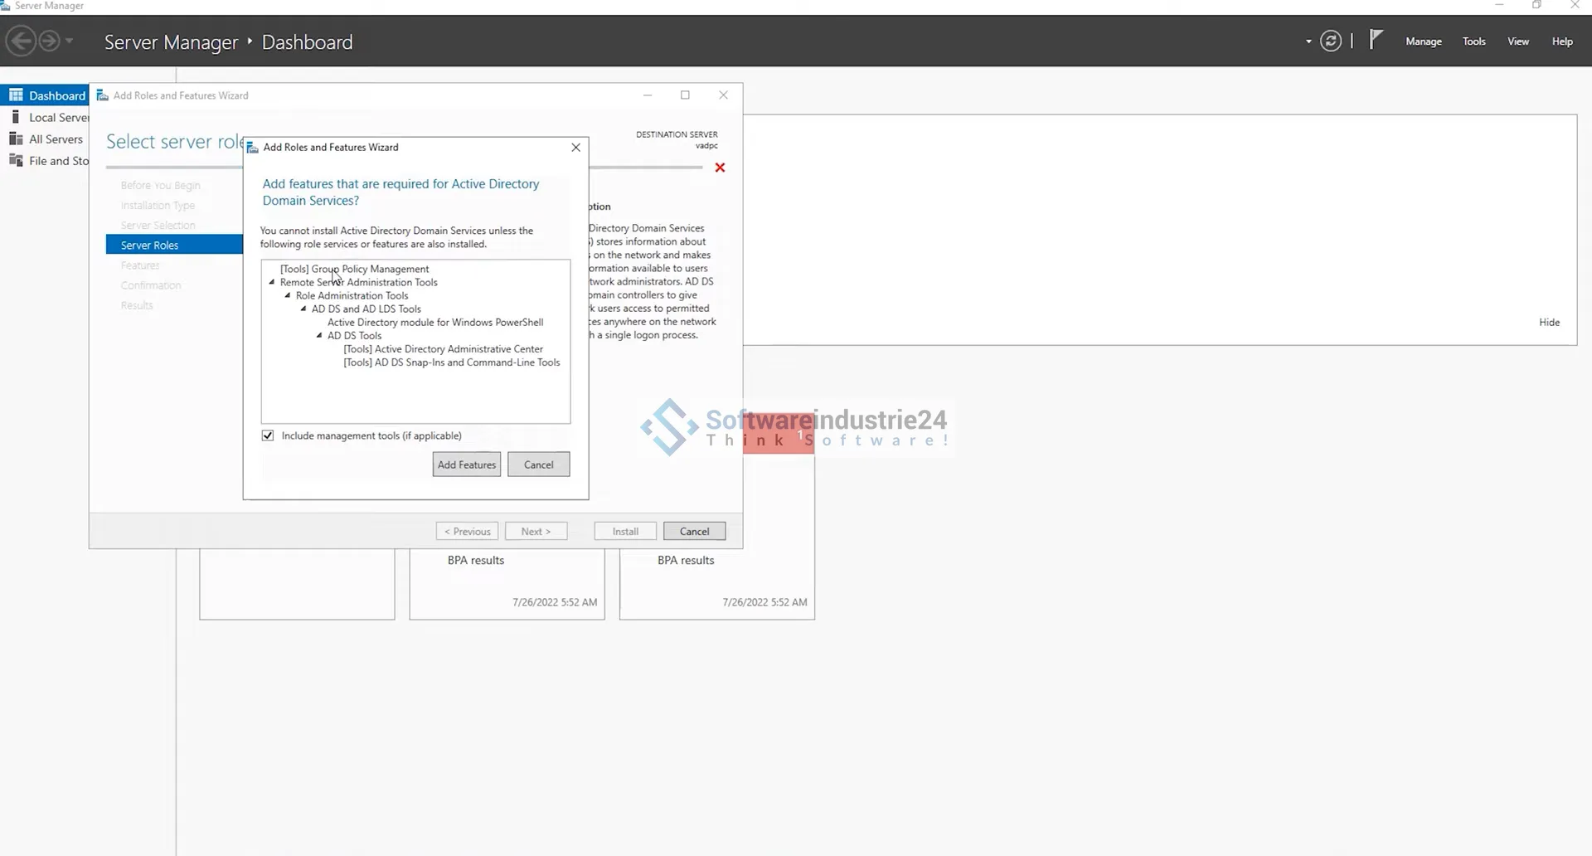Collapse the AD DS Tools node
1592x856 pixels.
pyautogui.click(x=319, y=335)
